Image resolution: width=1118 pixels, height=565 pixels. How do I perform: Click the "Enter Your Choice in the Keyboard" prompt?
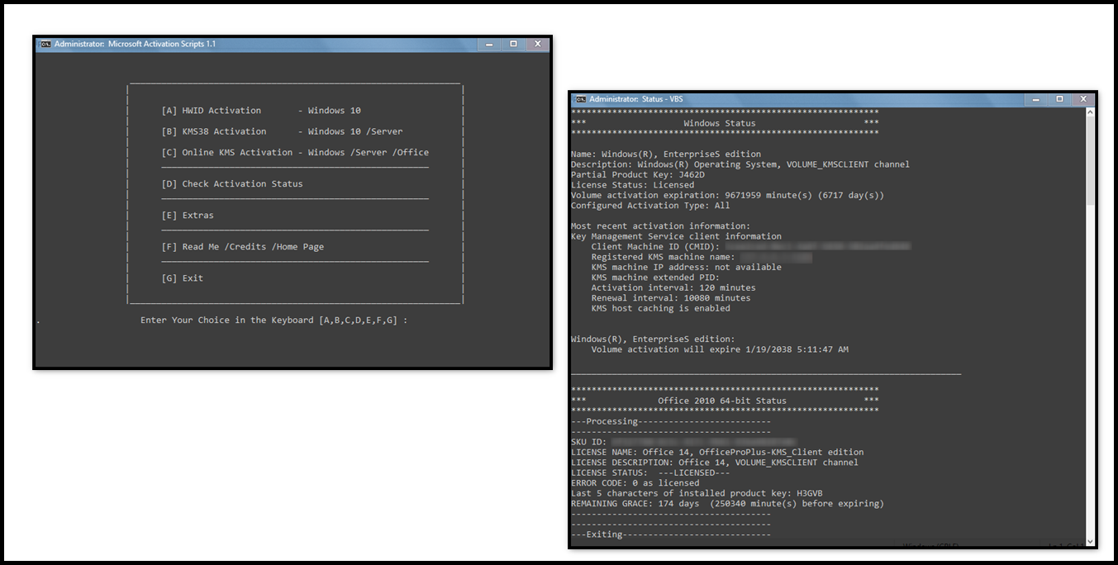274,320
